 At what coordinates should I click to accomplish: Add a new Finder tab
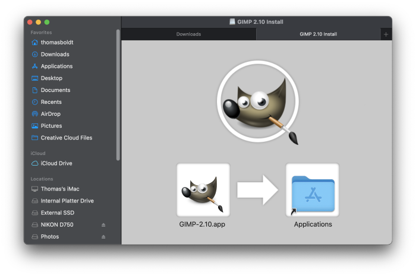coord(386,34)
